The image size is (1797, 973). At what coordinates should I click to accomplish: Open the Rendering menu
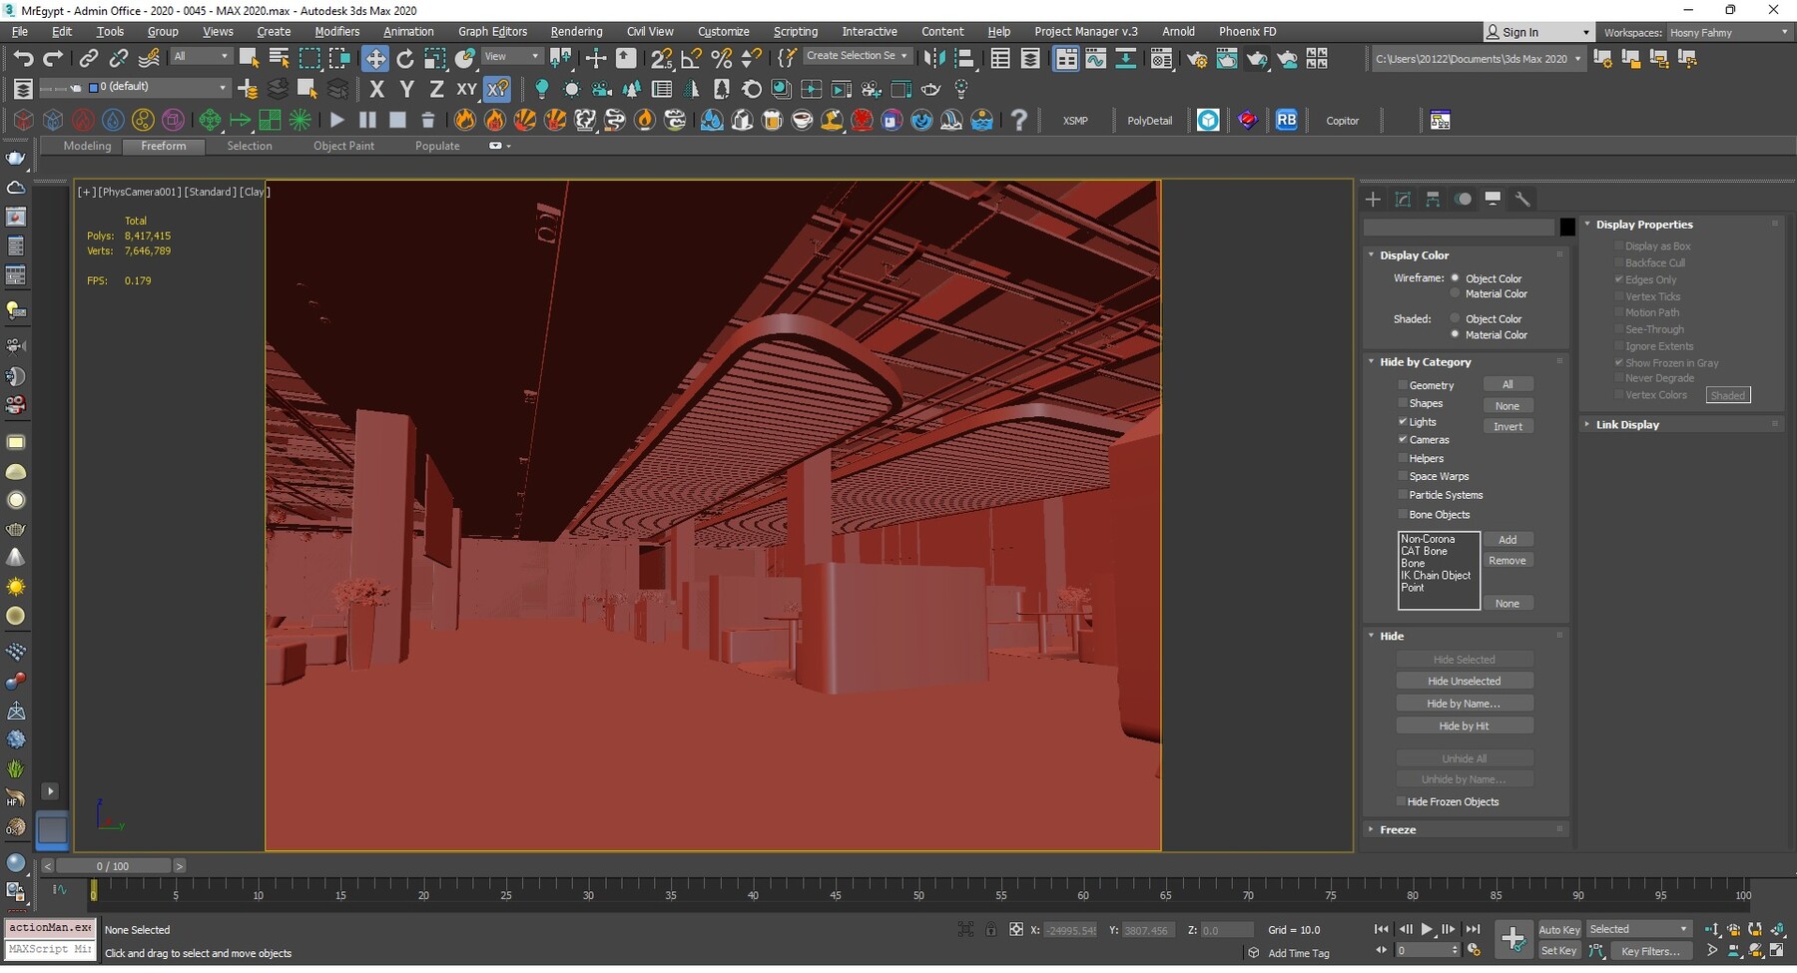[x=576, y=32]
